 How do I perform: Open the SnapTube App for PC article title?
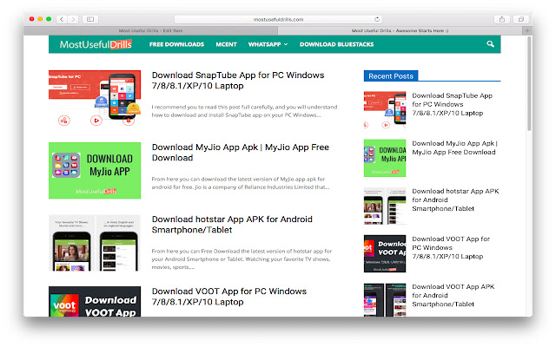pos(238,81)
